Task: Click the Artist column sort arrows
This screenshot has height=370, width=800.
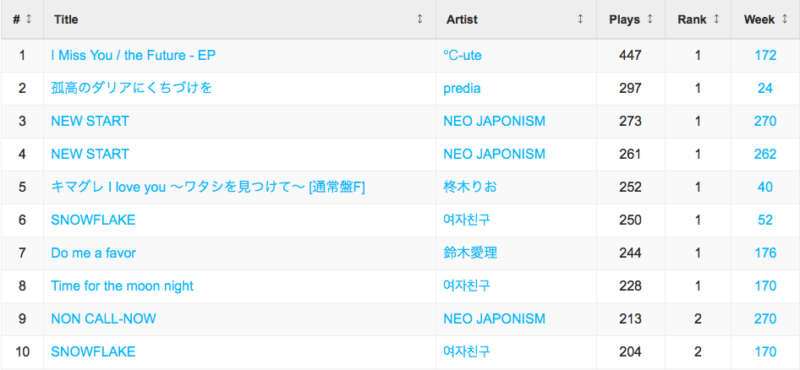Action: point(580,19)
